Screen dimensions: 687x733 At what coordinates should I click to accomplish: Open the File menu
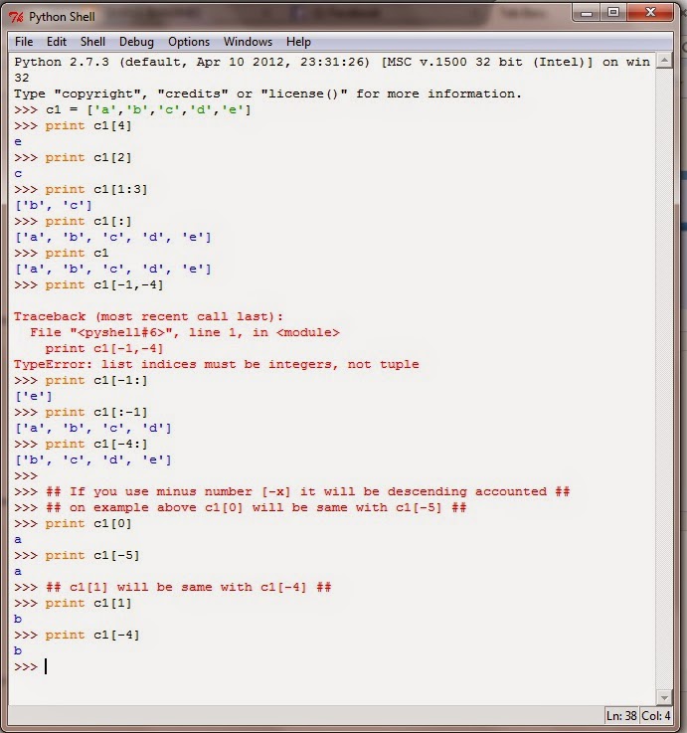pos(24,42)
